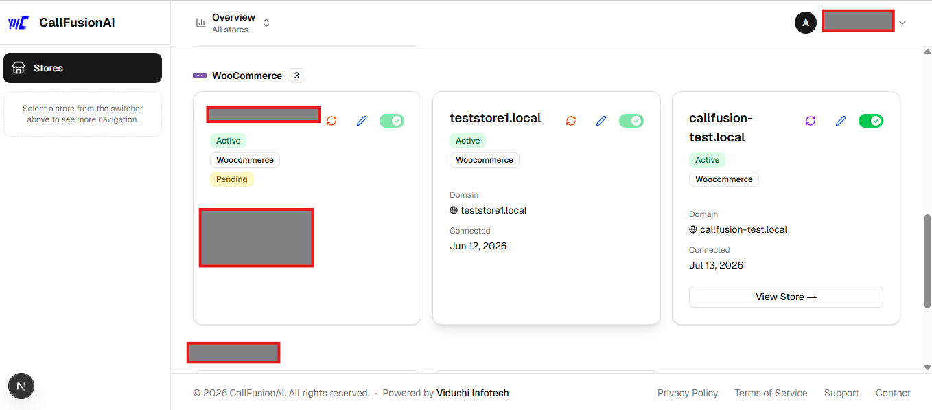The height and width of the screenshot is (410, 932).
Task: Click the teststore1.local card title
Action: 496,118
